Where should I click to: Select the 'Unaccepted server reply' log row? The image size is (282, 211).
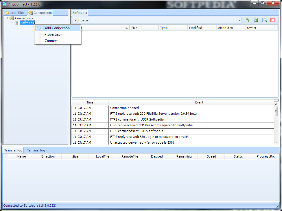[x=173, y=142]
